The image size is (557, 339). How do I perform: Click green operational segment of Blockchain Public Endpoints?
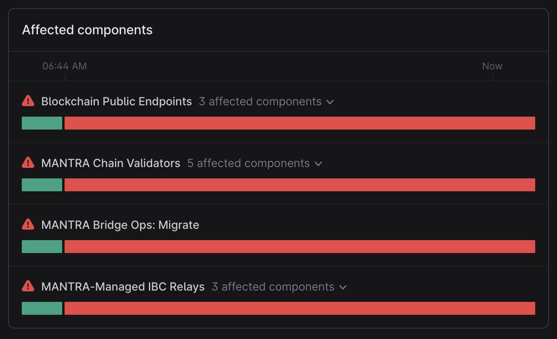coord(42,123)
